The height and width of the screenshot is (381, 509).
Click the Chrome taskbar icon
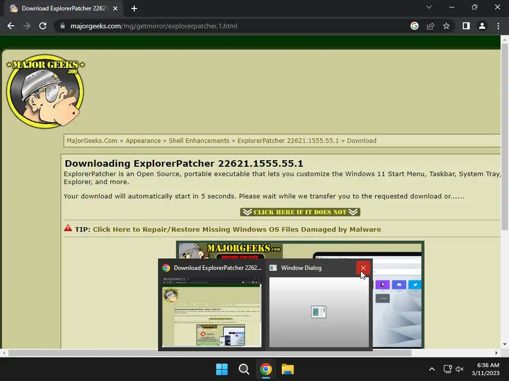point(266,369)
